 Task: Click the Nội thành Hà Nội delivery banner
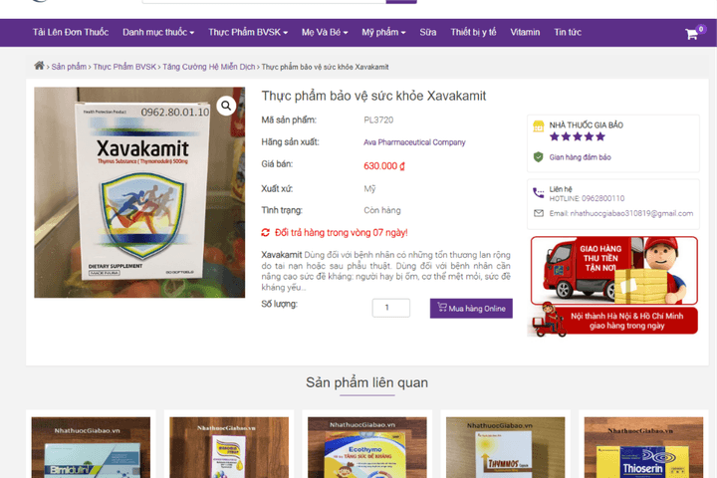point(614,321)
